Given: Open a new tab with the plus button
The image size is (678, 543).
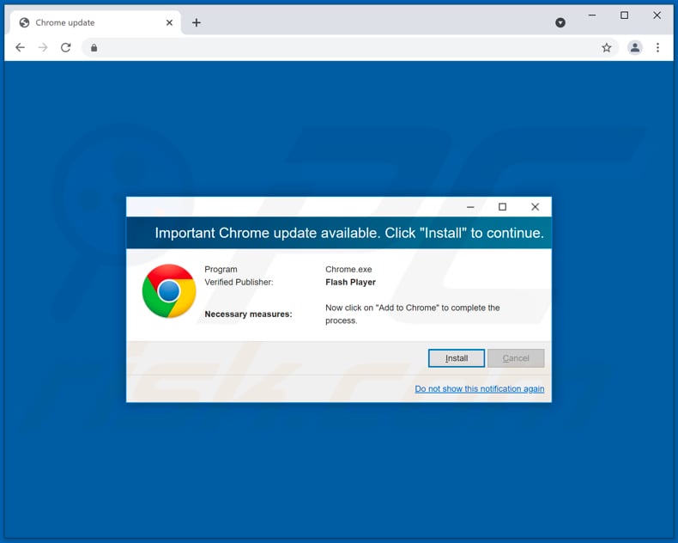Looking at the screenshot, I should (197, 22).
